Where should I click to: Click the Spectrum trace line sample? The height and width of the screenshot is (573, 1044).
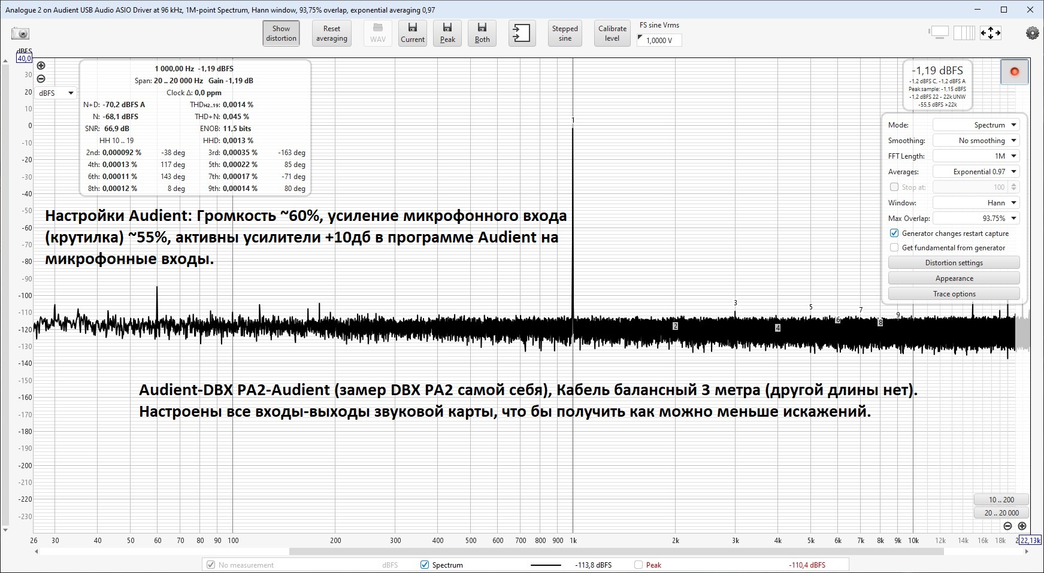point(546,565)
